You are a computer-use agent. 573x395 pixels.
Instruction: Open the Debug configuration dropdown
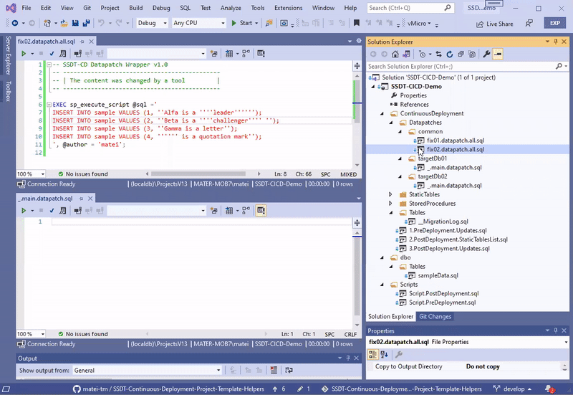point(152,23)
